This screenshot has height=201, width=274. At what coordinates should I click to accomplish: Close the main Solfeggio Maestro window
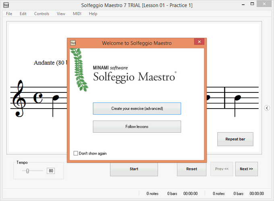click(x=264, y=4)
